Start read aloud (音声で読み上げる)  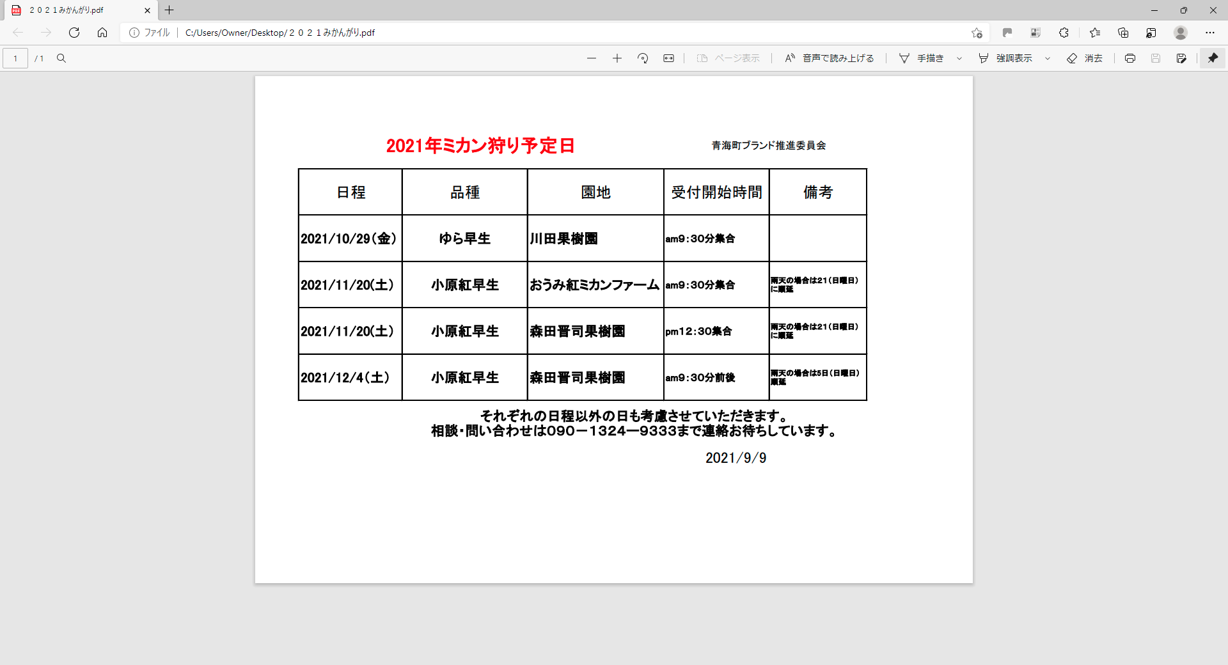click(830, 58)
